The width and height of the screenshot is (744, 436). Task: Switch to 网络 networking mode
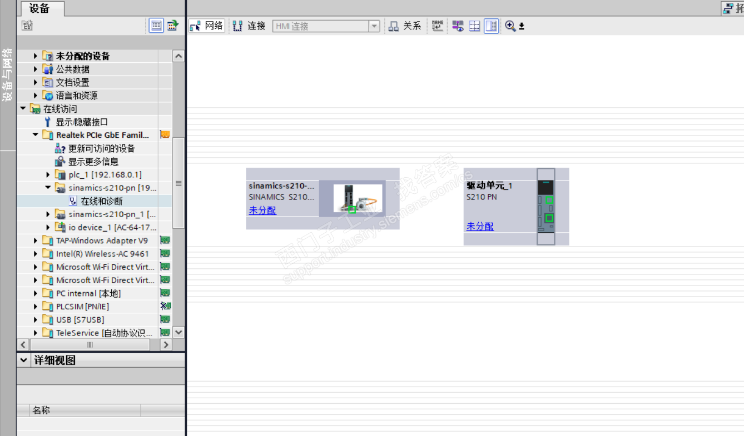coord(207,26)
